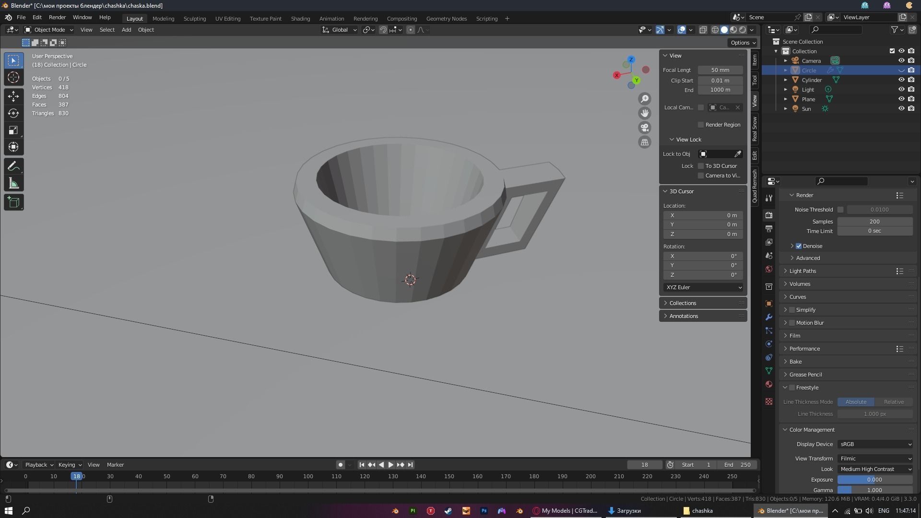Open the Output properties tab icon

click(769, 229)
